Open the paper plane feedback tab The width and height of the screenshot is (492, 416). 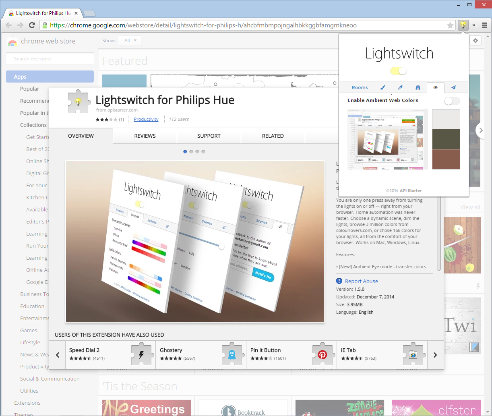point(453,87)
